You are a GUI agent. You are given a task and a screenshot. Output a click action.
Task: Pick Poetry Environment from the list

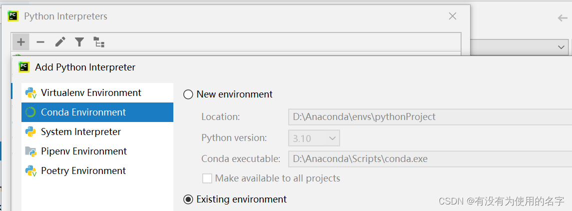pos(83,171)
